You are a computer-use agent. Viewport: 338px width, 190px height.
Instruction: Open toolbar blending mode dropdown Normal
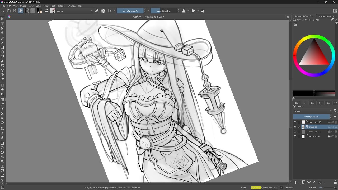point(74,11)
